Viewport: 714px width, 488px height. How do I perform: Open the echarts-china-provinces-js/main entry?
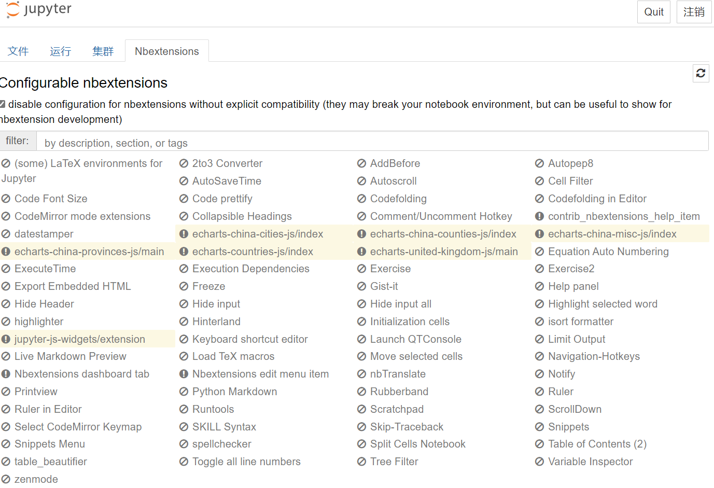pyautogui.click(x=89, y=252)
